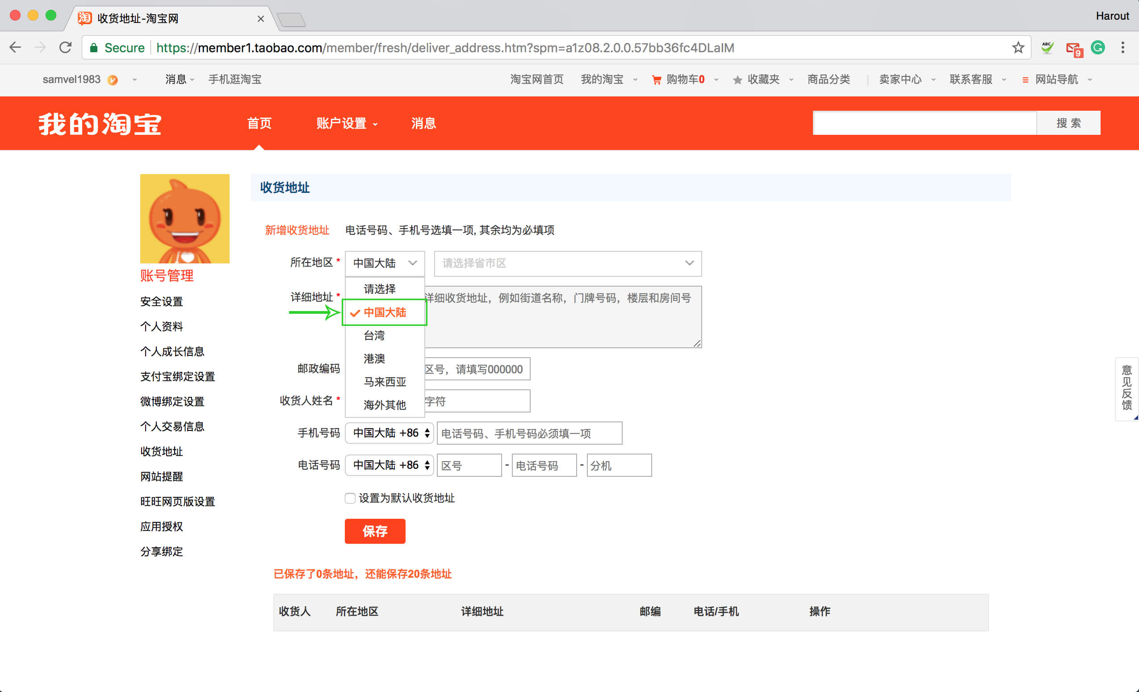Go to 首页 tab in header
Screen dimensions: 1139x692
click(259, 123)
